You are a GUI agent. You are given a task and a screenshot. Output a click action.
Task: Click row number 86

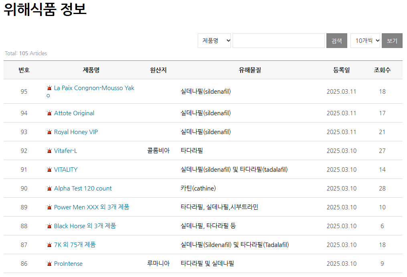pyautogui.click(x=24, y=264)
